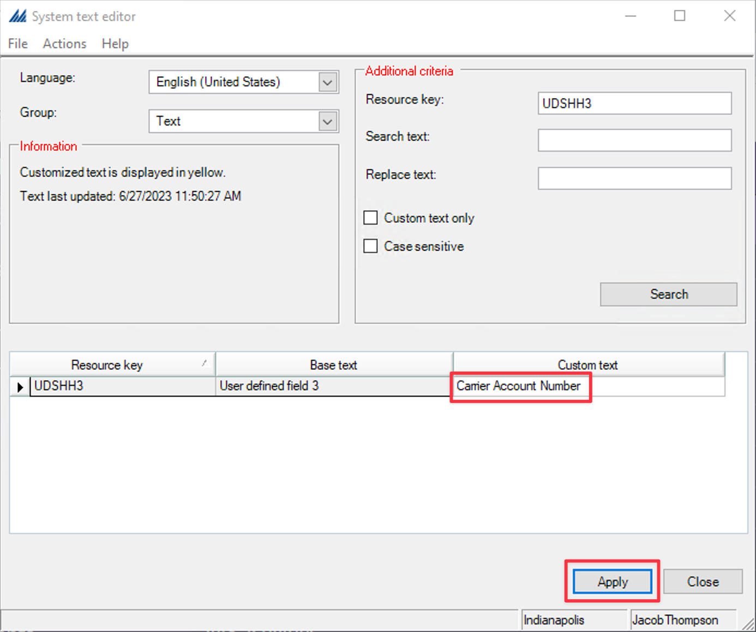The height and width of the screenshot is (632, 756).
Task: Click the Search text field
Action: coord(634,140)
